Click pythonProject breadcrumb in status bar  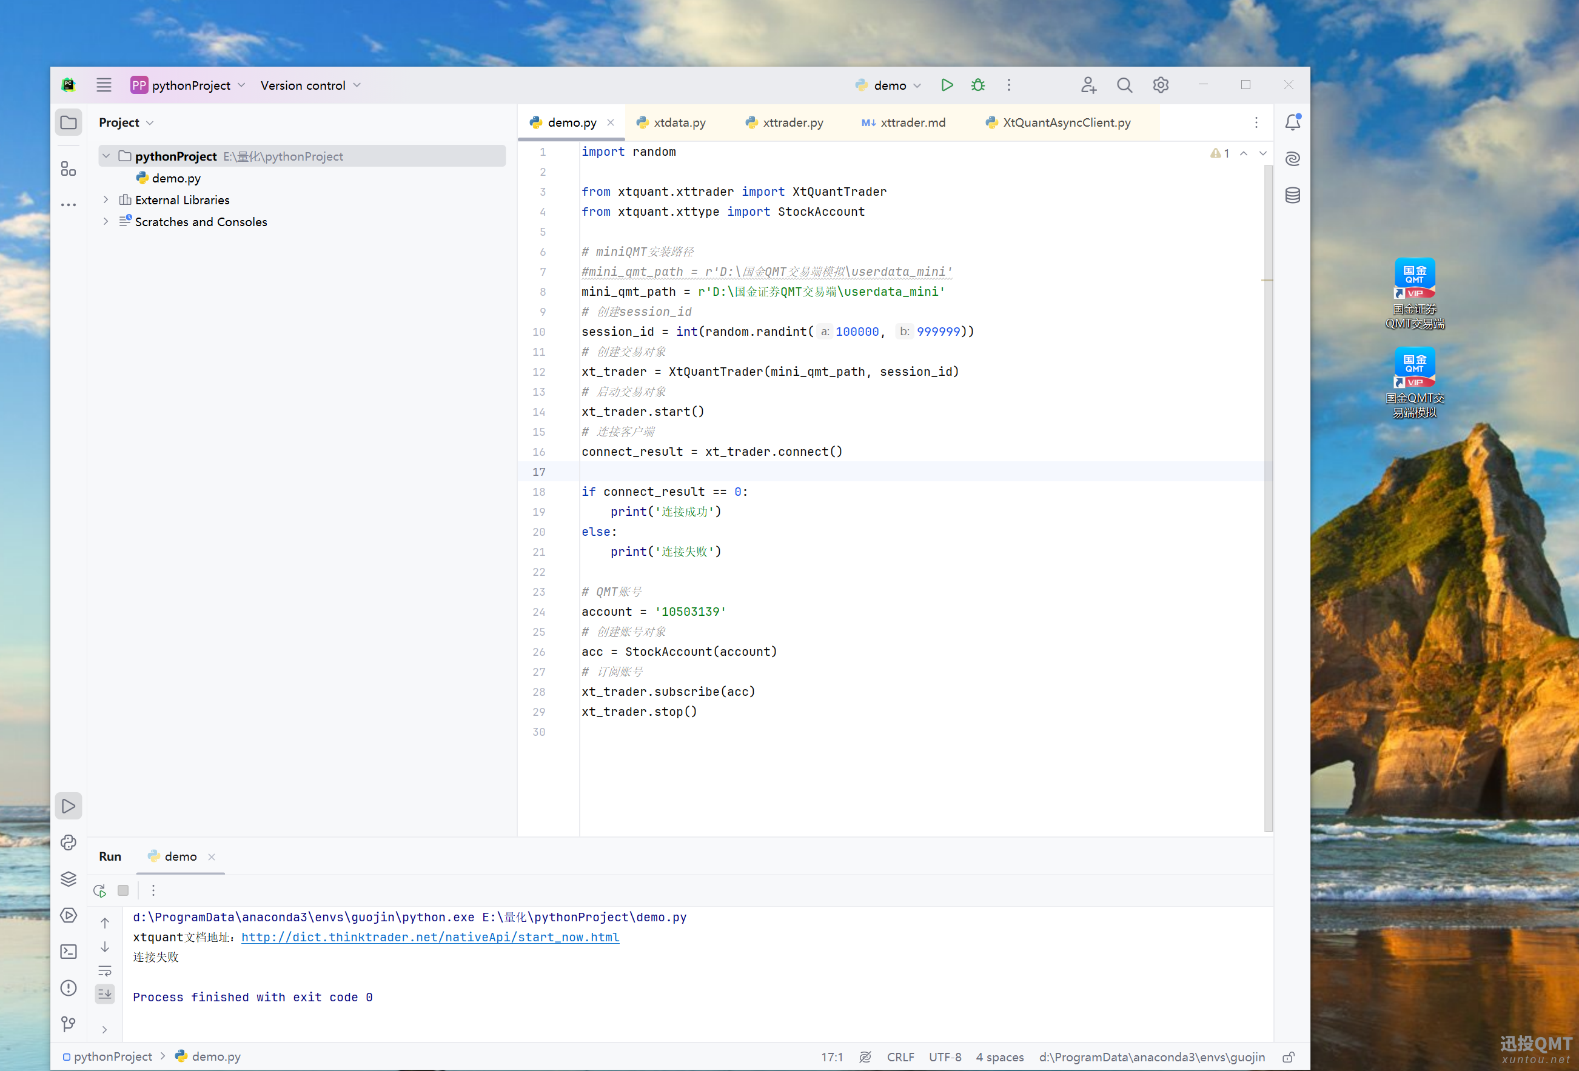[107, 1056]
